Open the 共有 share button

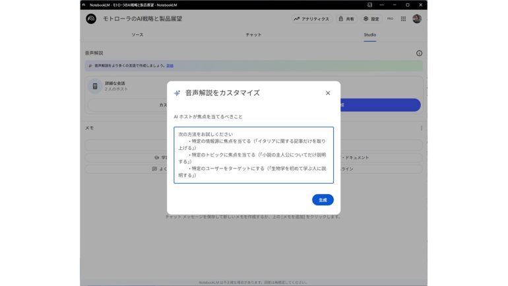point(346,18)
